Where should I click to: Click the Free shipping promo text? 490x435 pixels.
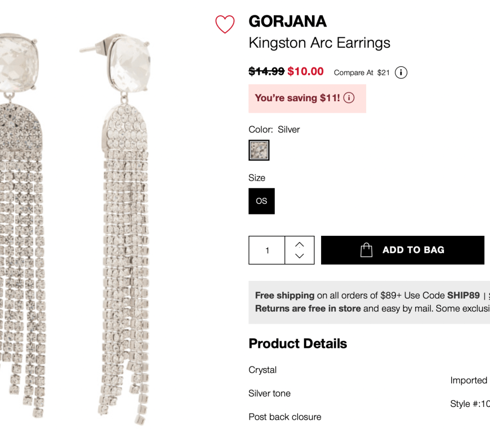pos(284,295)
